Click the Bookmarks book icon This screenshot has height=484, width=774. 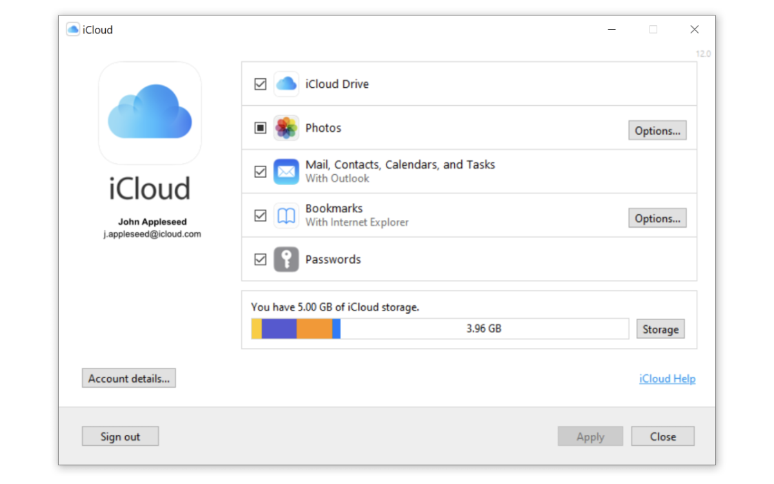286,215
